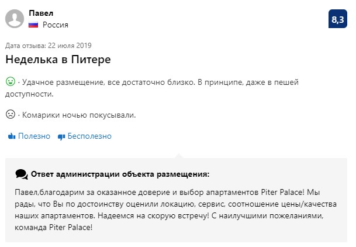Click the reply box pointer triangle
The height and width of the screenshot is (247, 356).
(x=179, y=156)
